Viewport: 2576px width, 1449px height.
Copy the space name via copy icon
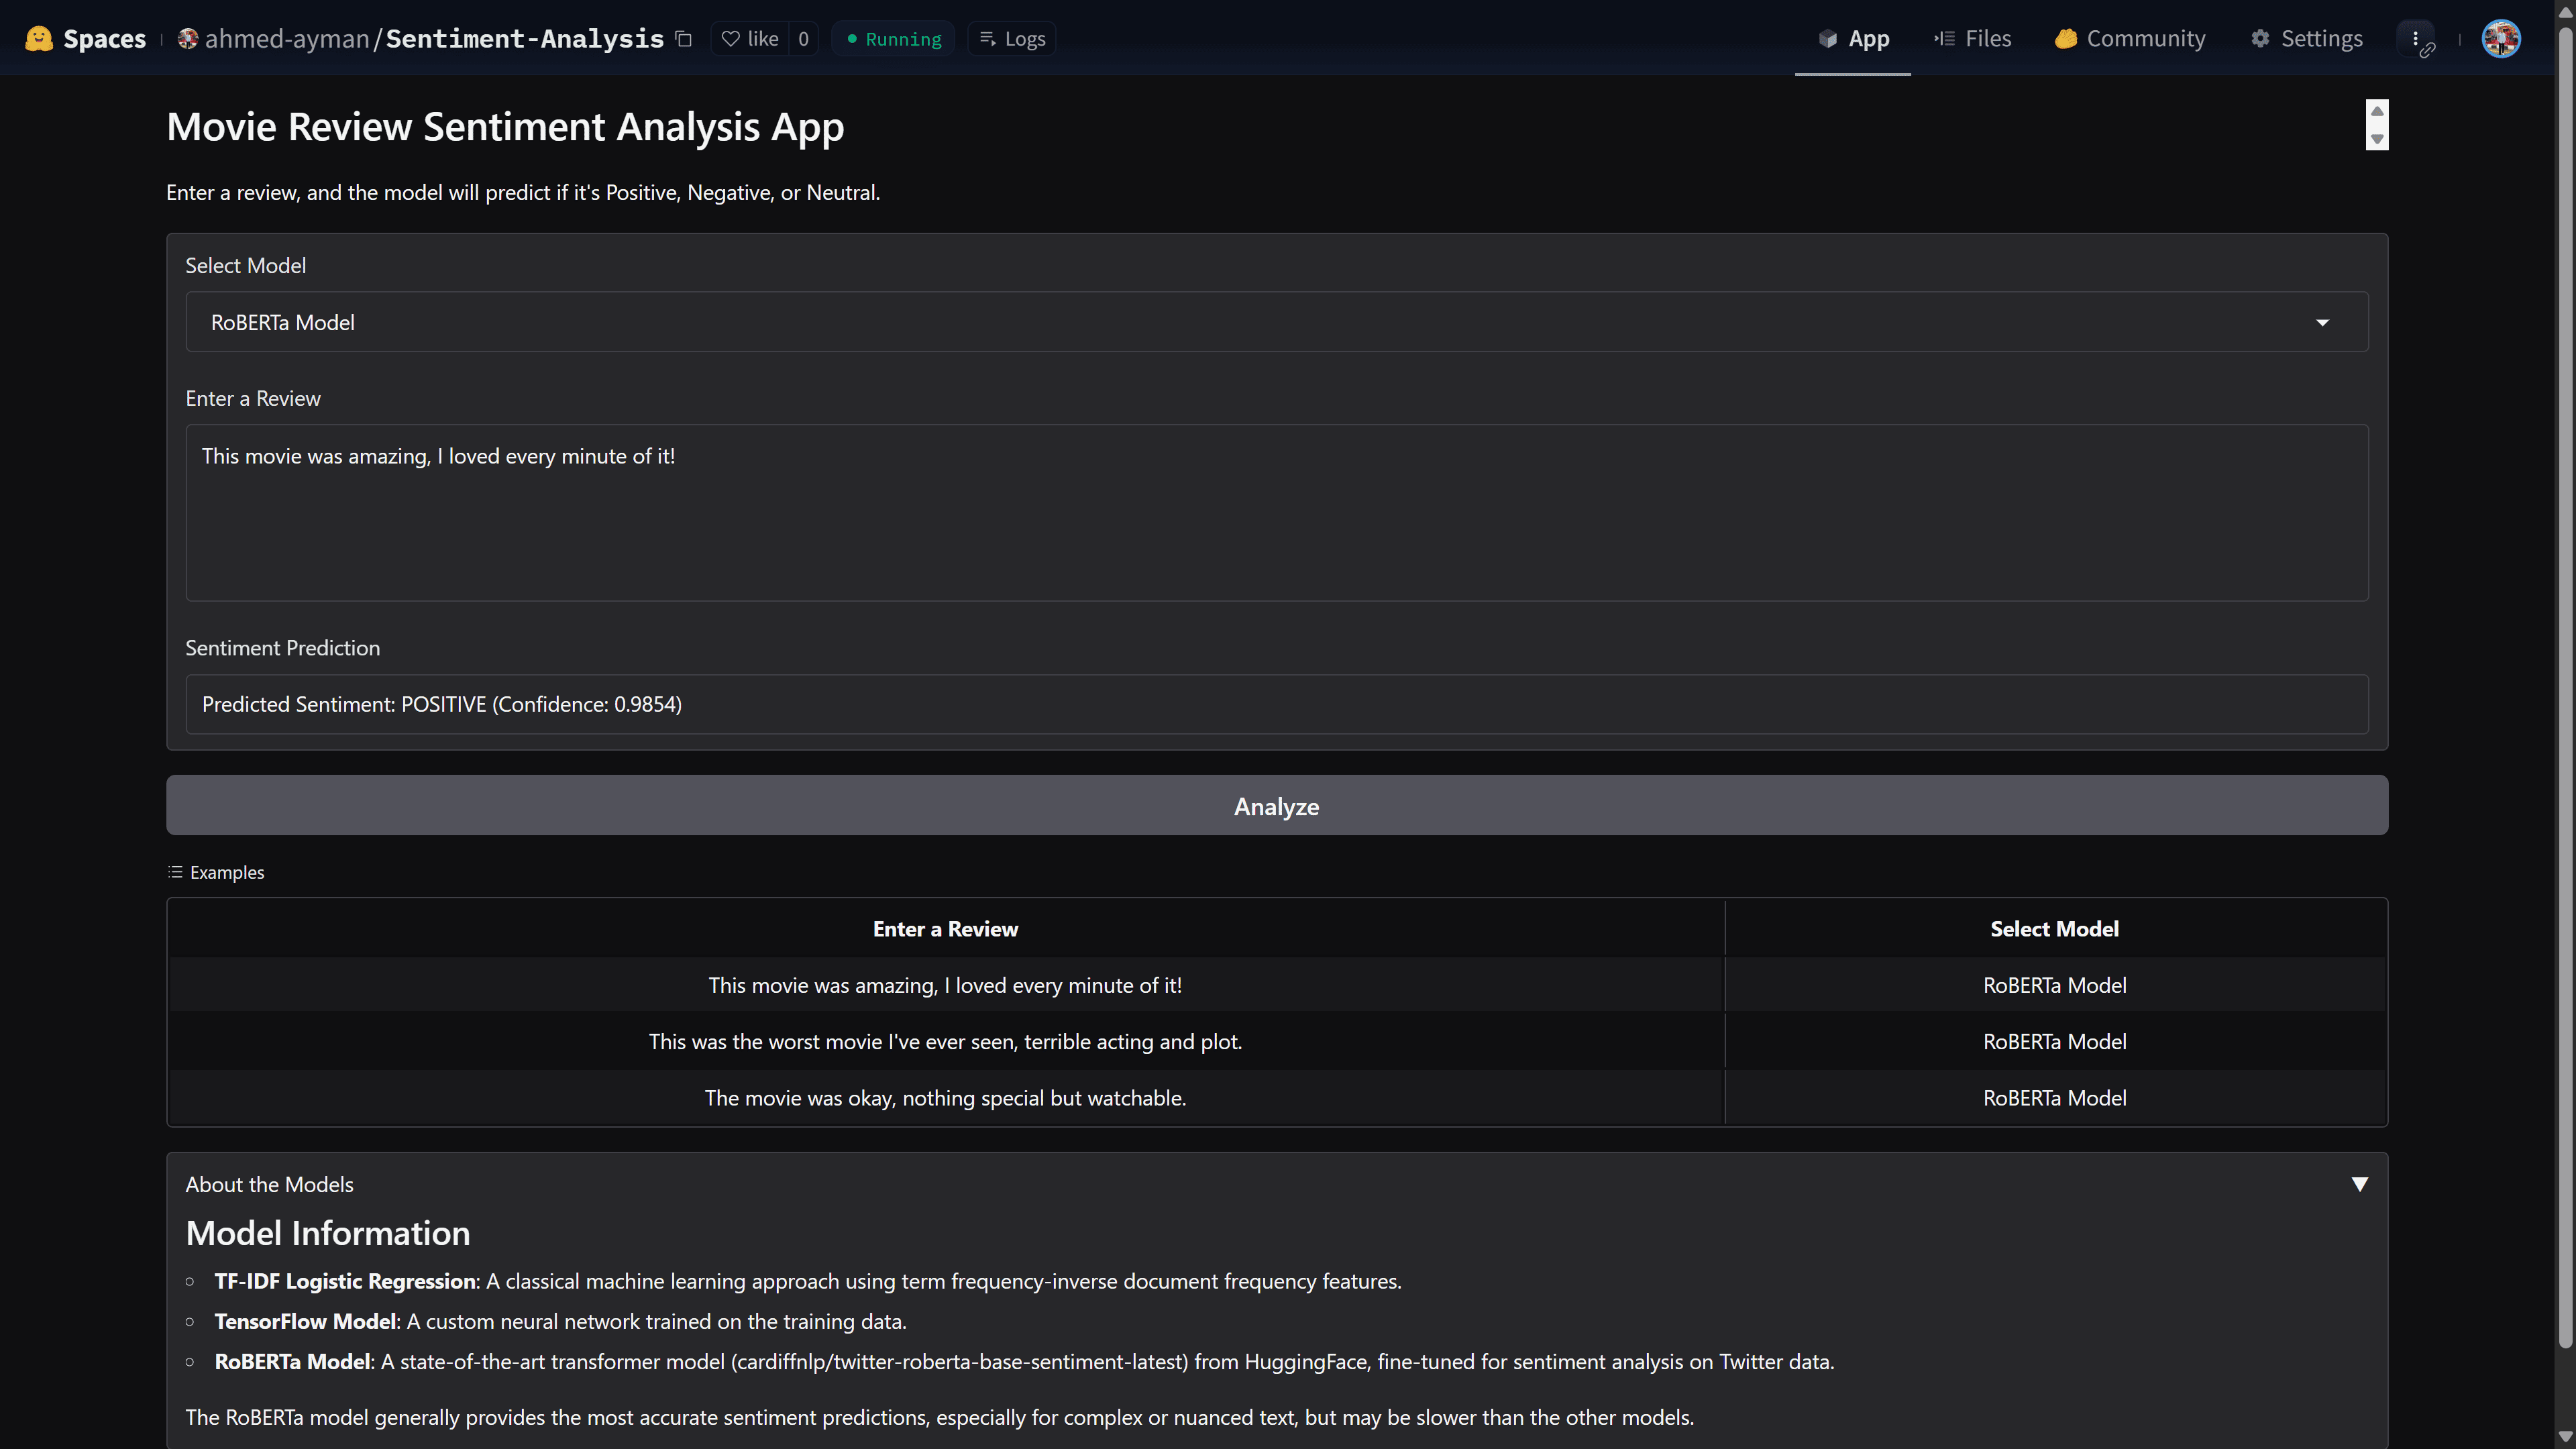684,39
